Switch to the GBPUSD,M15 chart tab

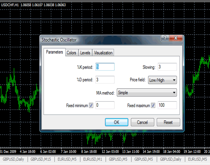(40, 159)
